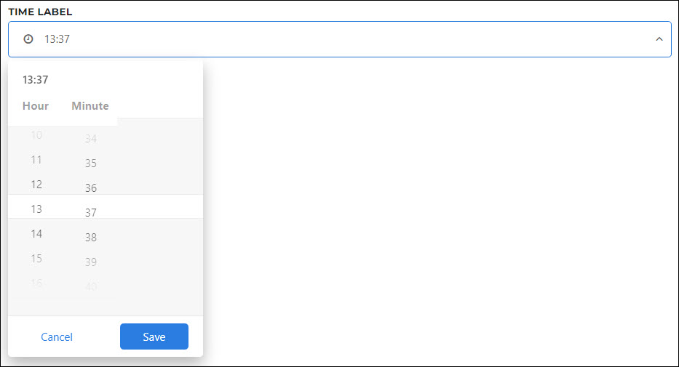Screen dimensions: 679x367
Task: Select hour 14 in the Hour column
Action: pyautogui.click(x=36, y=234)
